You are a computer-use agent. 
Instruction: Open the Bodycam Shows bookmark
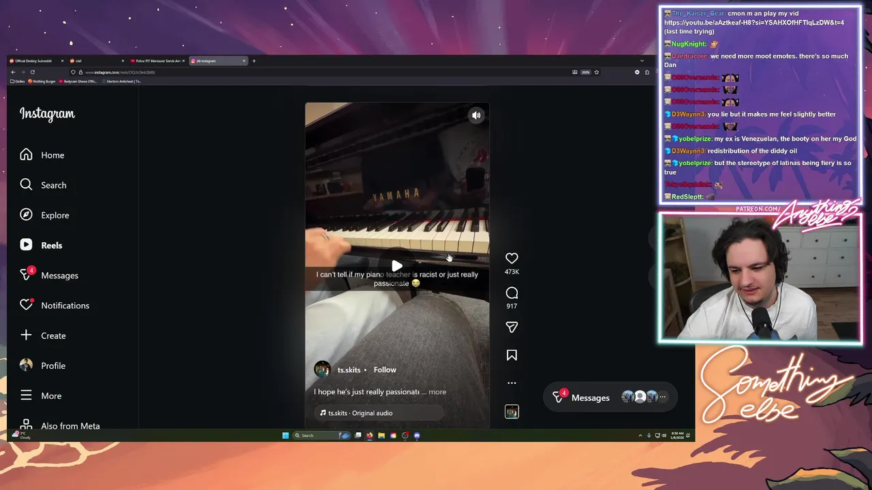click(78, 81)
